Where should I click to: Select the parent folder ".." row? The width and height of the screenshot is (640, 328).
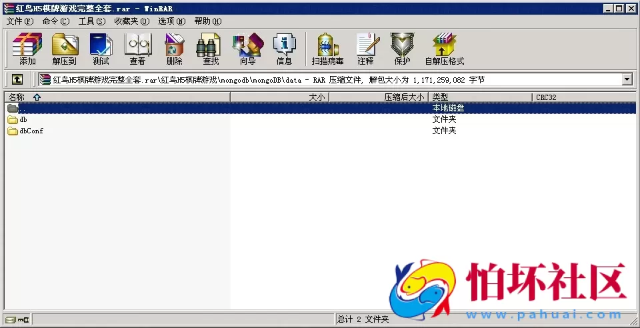321,108
